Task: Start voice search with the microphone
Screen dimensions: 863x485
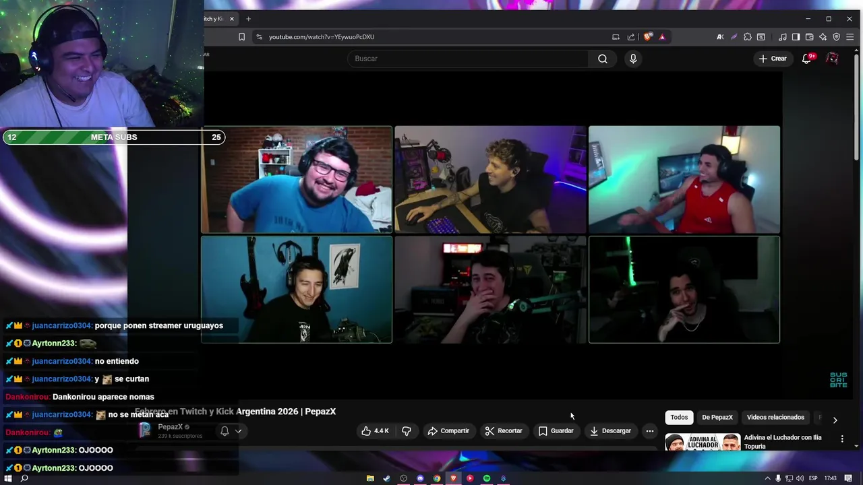Action: 633,59
